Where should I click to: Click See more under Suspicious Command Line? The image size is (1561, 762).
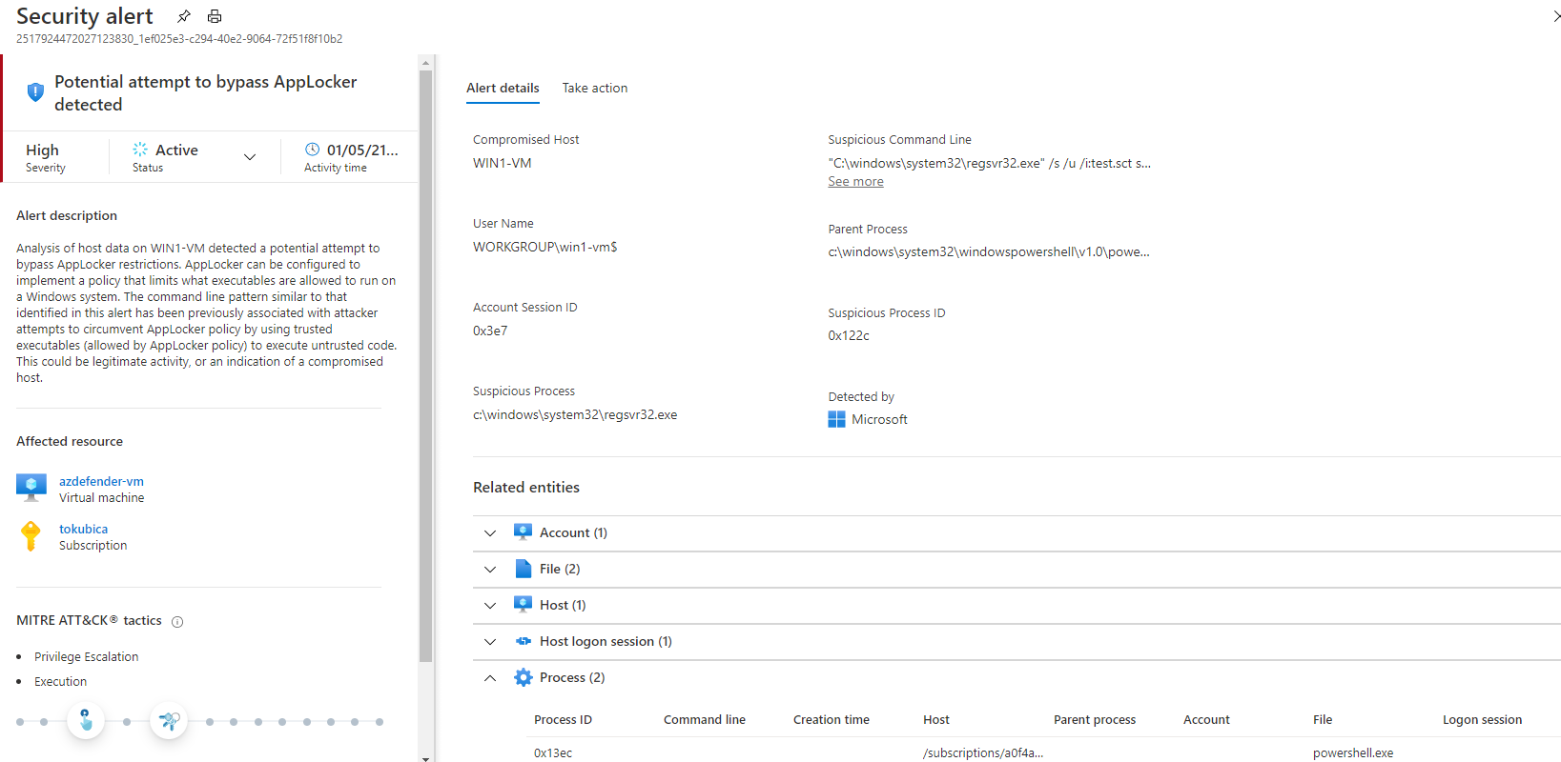coord(855,182)
